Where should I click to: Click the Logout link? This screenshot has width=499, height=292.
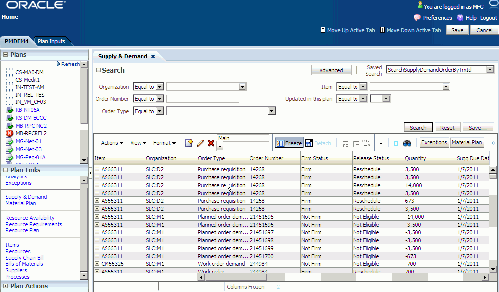pyautogui.click(x=488, y=18)
